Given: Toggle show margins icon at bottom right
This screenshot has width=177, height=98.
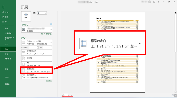Looking at the screenshot, I should click(x=173, y=95).
